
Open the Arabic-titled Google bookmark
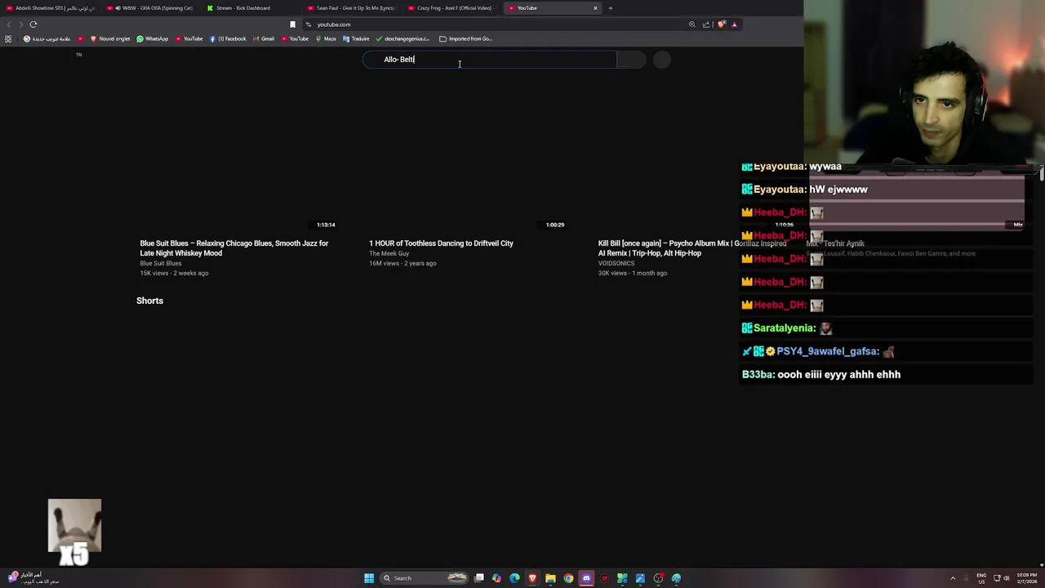click(47, 38)
